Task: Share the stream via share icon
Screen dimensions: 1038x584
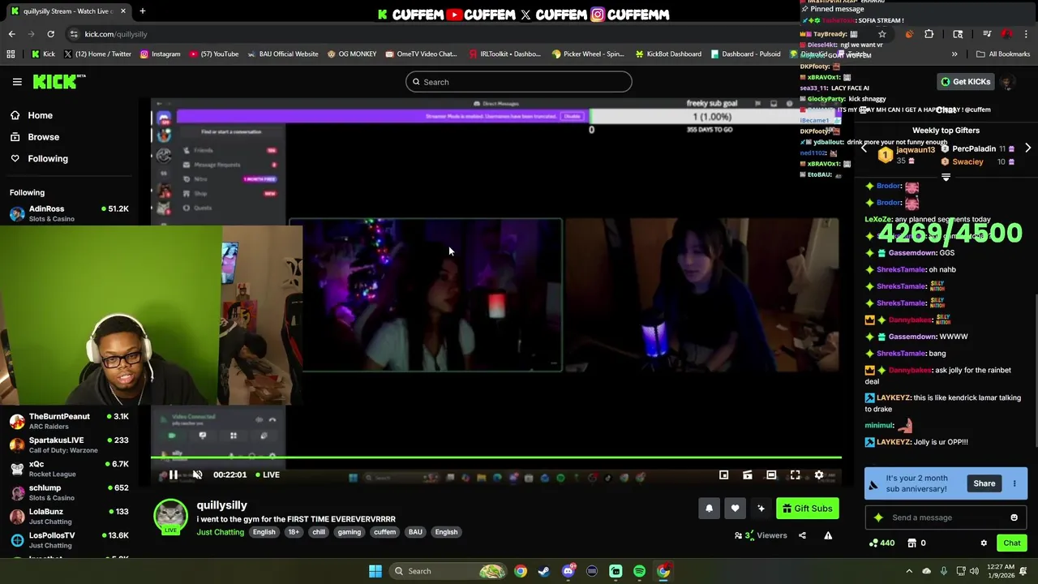Action: click(x=802, y=535)
